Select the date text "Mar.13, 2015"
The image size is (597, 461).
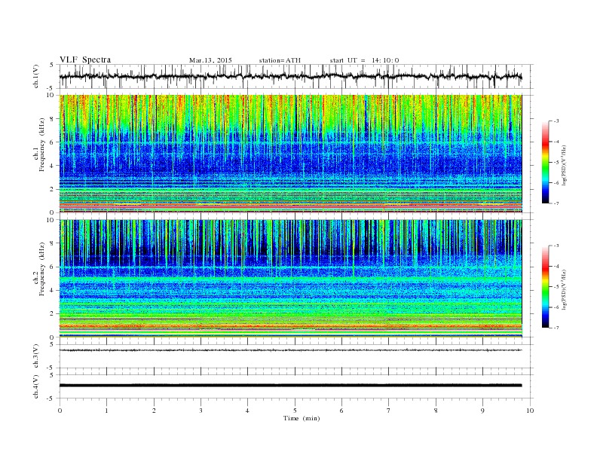click(x=210, y=60)
